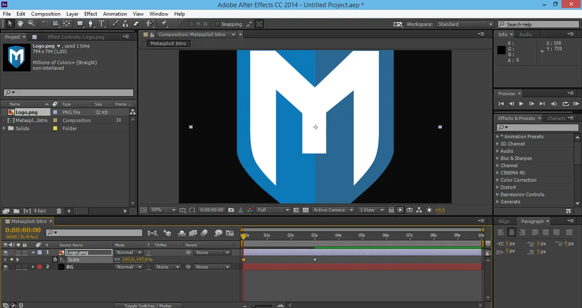Viewport: 582px width, 308px height.
Task: Toggle region of interest in viewer
Action: (x=192, y=210)
